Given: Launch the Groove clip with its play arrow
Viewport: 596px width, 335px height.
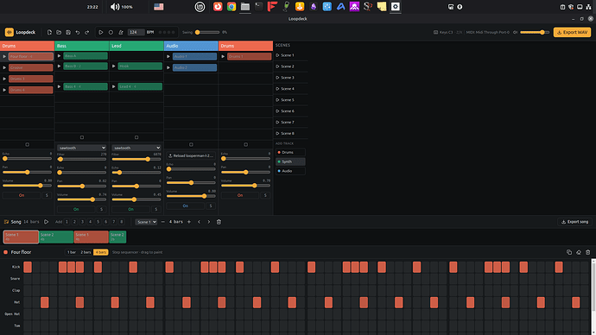Looking at the screenshot, I should [x=4, y=67].
